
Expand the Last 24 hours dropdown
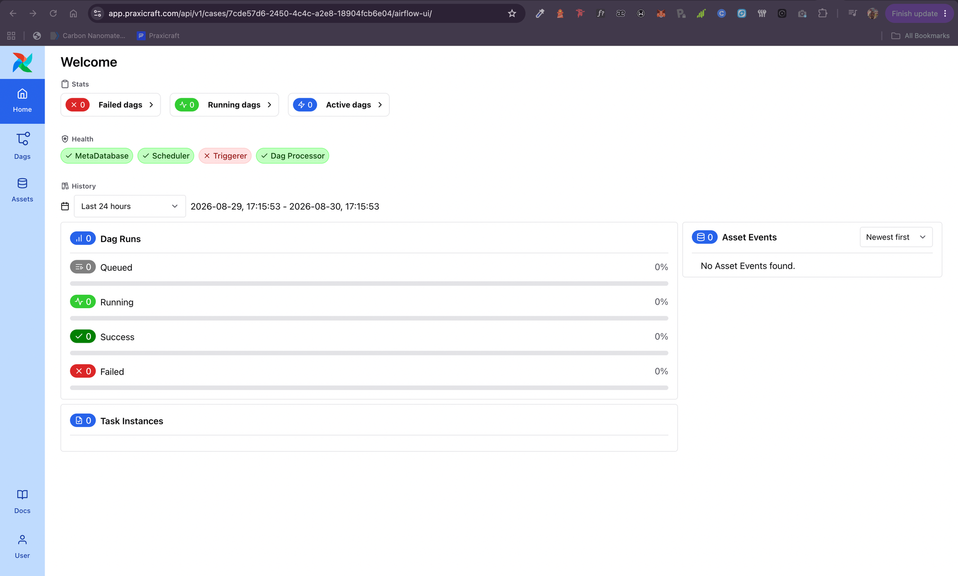(x=130, y=206)
